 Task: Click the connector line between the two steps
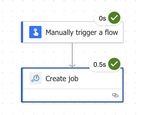pos(72,54)
